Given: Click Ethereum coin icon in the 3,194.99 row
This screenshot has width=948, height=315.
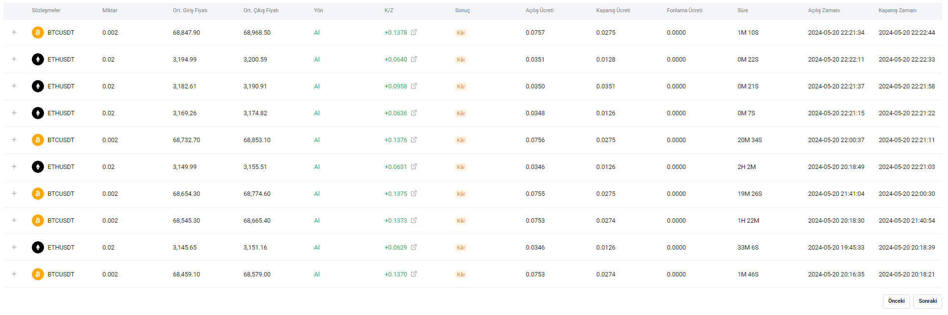Looking at the screenshot, I should [38, 60].
